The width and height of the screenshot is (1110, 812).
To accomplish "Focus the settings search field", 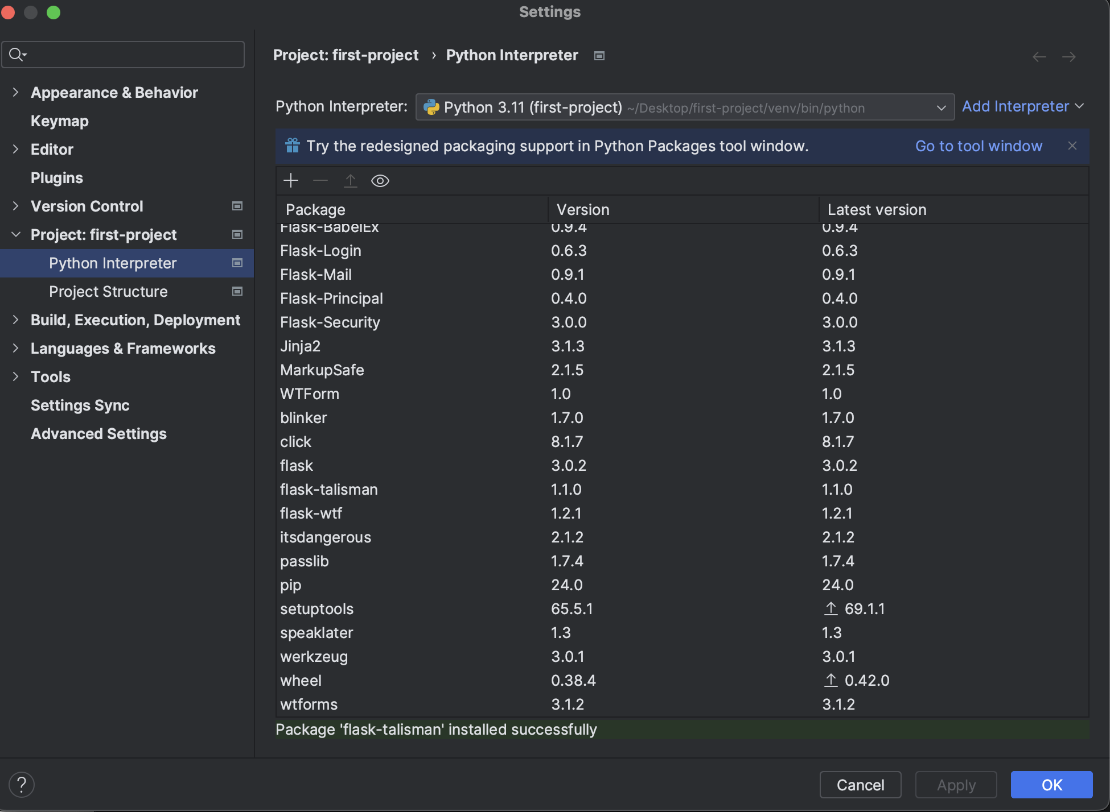I will [x=124, y=55].
